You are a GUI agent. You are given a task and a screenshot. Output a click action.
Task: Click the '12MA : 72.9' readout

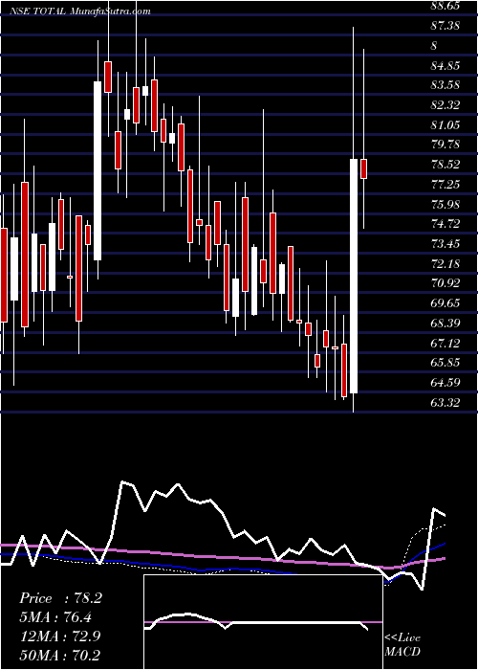click(x=60, y=636)
